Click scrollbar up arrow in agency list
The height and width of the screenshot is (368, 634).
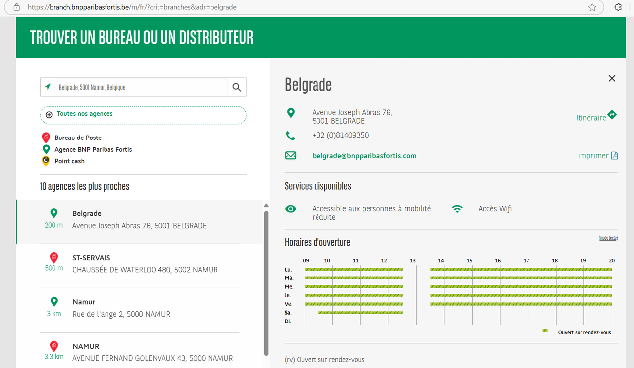coord(266,205)
